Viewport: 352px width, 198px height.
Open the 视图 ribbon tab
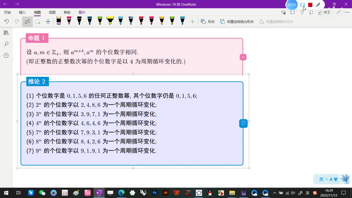pos(52,12)
